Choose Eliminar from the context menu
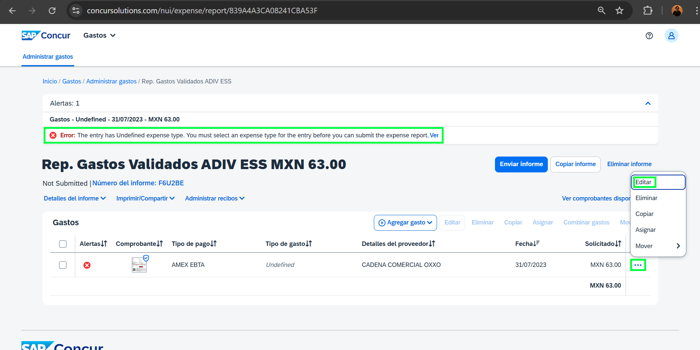This screenshot has width=700, height=350. coord(658,198)
